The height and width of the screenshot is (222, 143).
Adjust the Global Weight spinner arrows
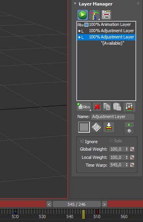[126, 149]
